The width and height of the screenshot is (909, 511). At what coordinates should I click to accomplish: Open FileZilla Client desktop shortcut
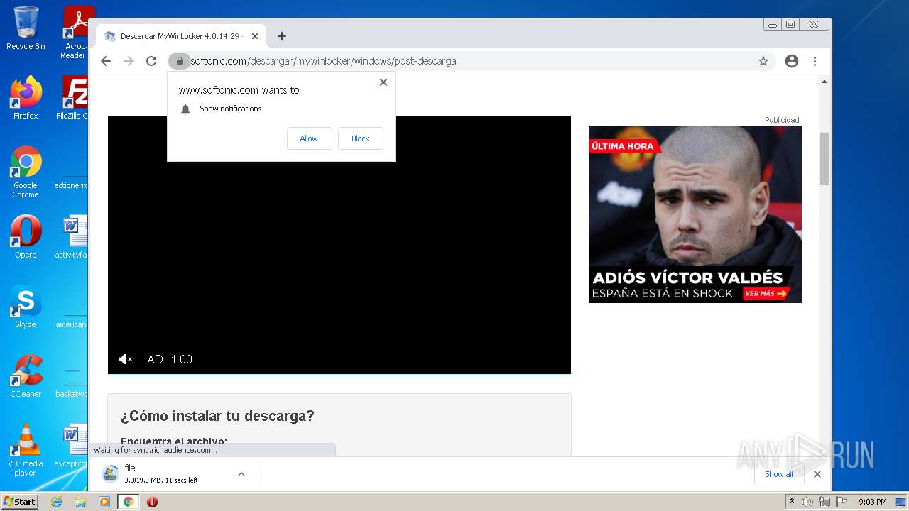pos(74,98)
